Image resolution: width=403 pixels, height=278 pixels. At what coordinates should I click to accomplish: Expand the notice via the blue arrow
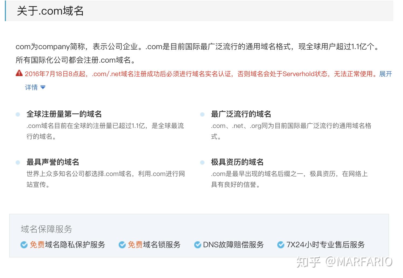pyautogui.click(x=43, y=87)
